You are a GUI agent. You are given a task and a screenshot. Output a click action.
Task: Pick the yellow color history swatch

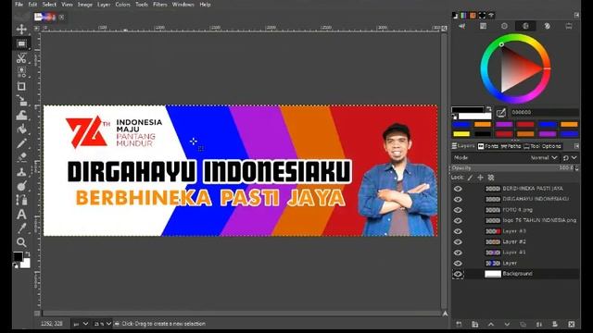[x=461, y=133]
